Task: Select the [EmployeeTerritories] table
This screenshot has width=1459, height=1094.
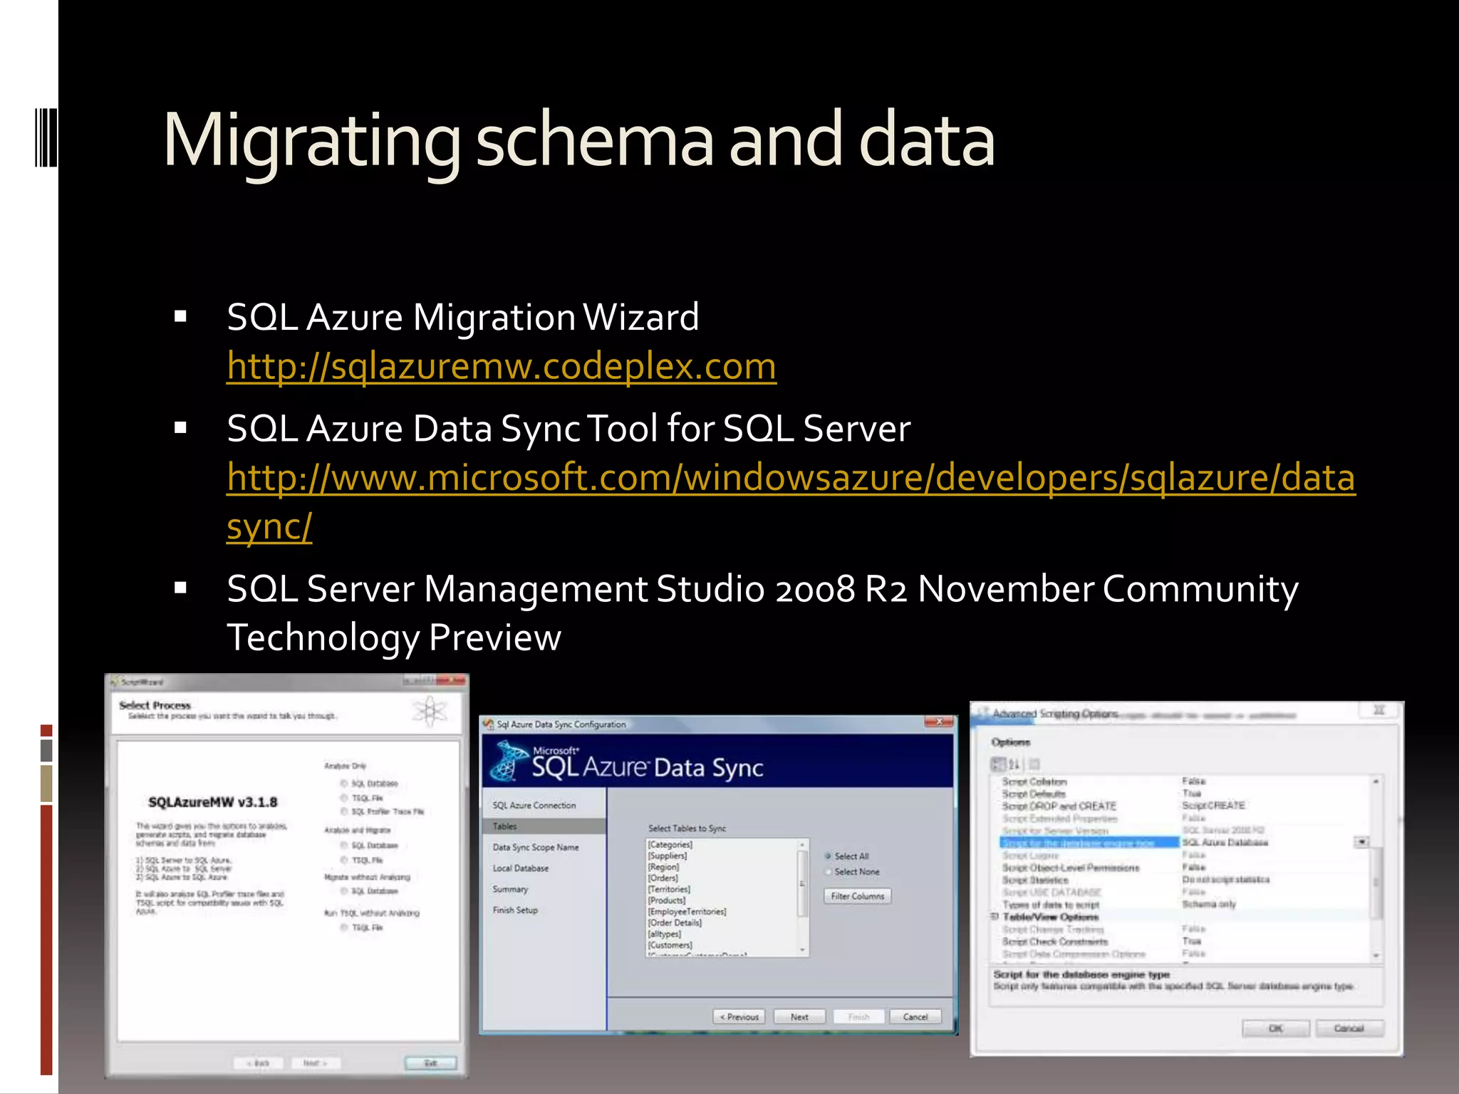Action: (x=687, y=912)
